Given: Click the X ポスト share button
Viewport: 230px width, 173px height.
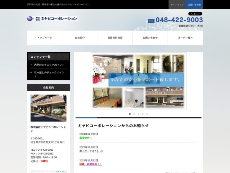Looking at the screenshot, I should point(195,14).
